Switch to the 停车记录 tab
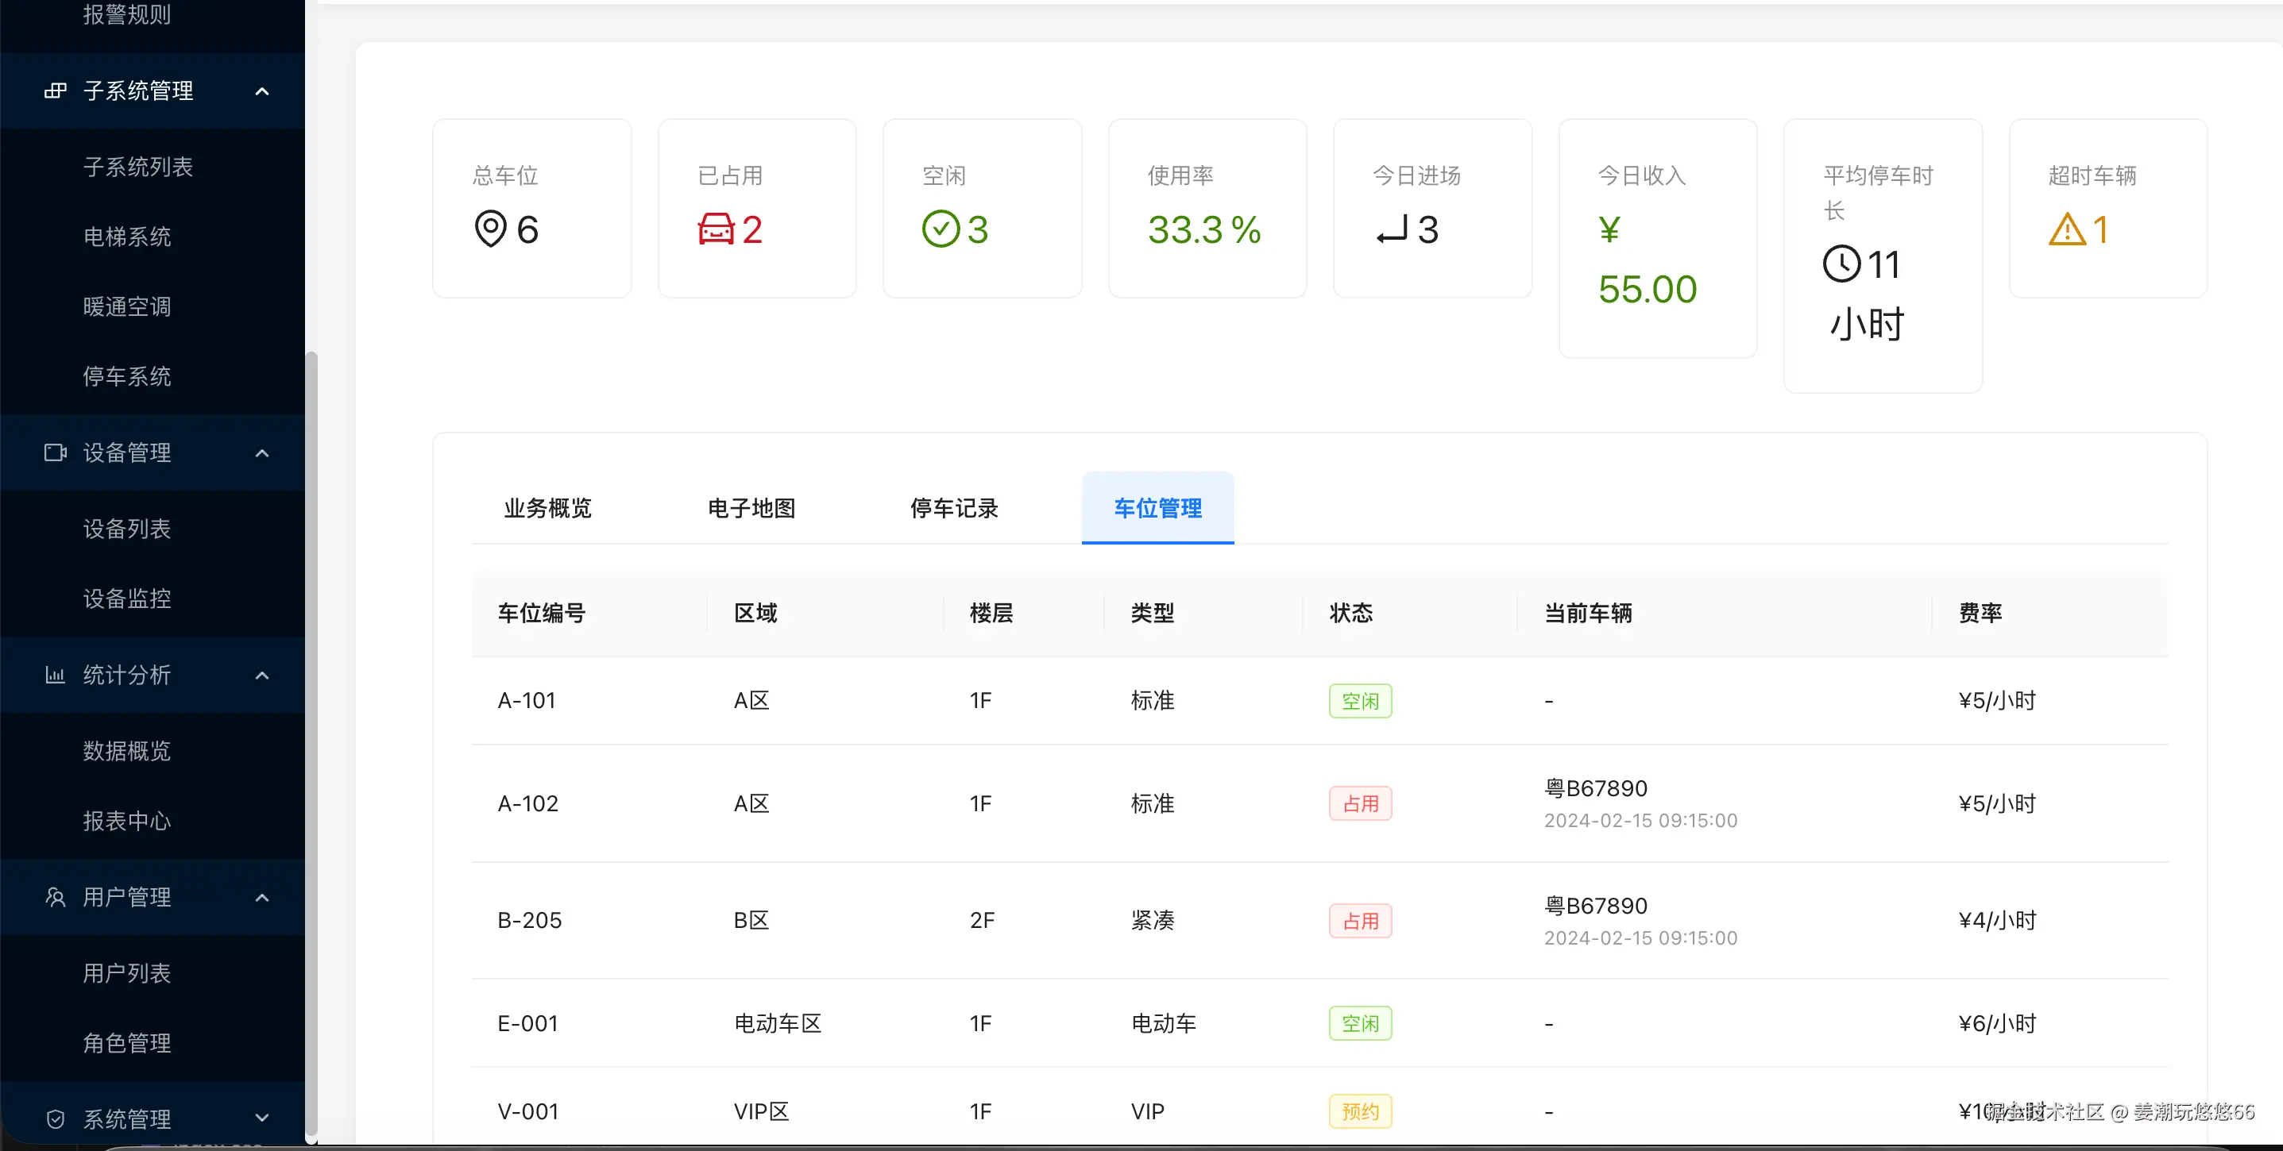This screenshot has height=1151, width=2283. click(x=953, y=508)
